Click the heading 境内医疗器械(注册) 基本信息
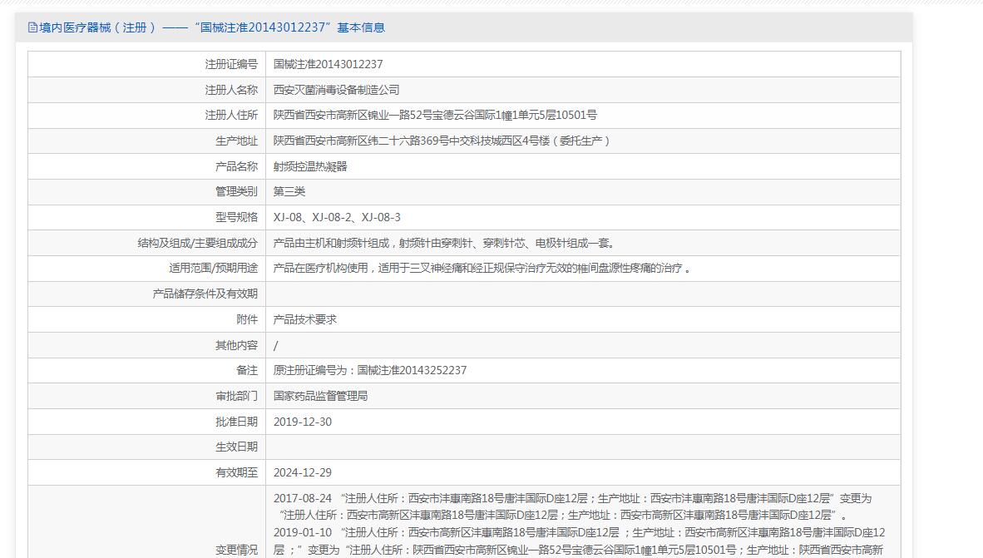Viewport: 983px width, 558px height. click(212, 27)
